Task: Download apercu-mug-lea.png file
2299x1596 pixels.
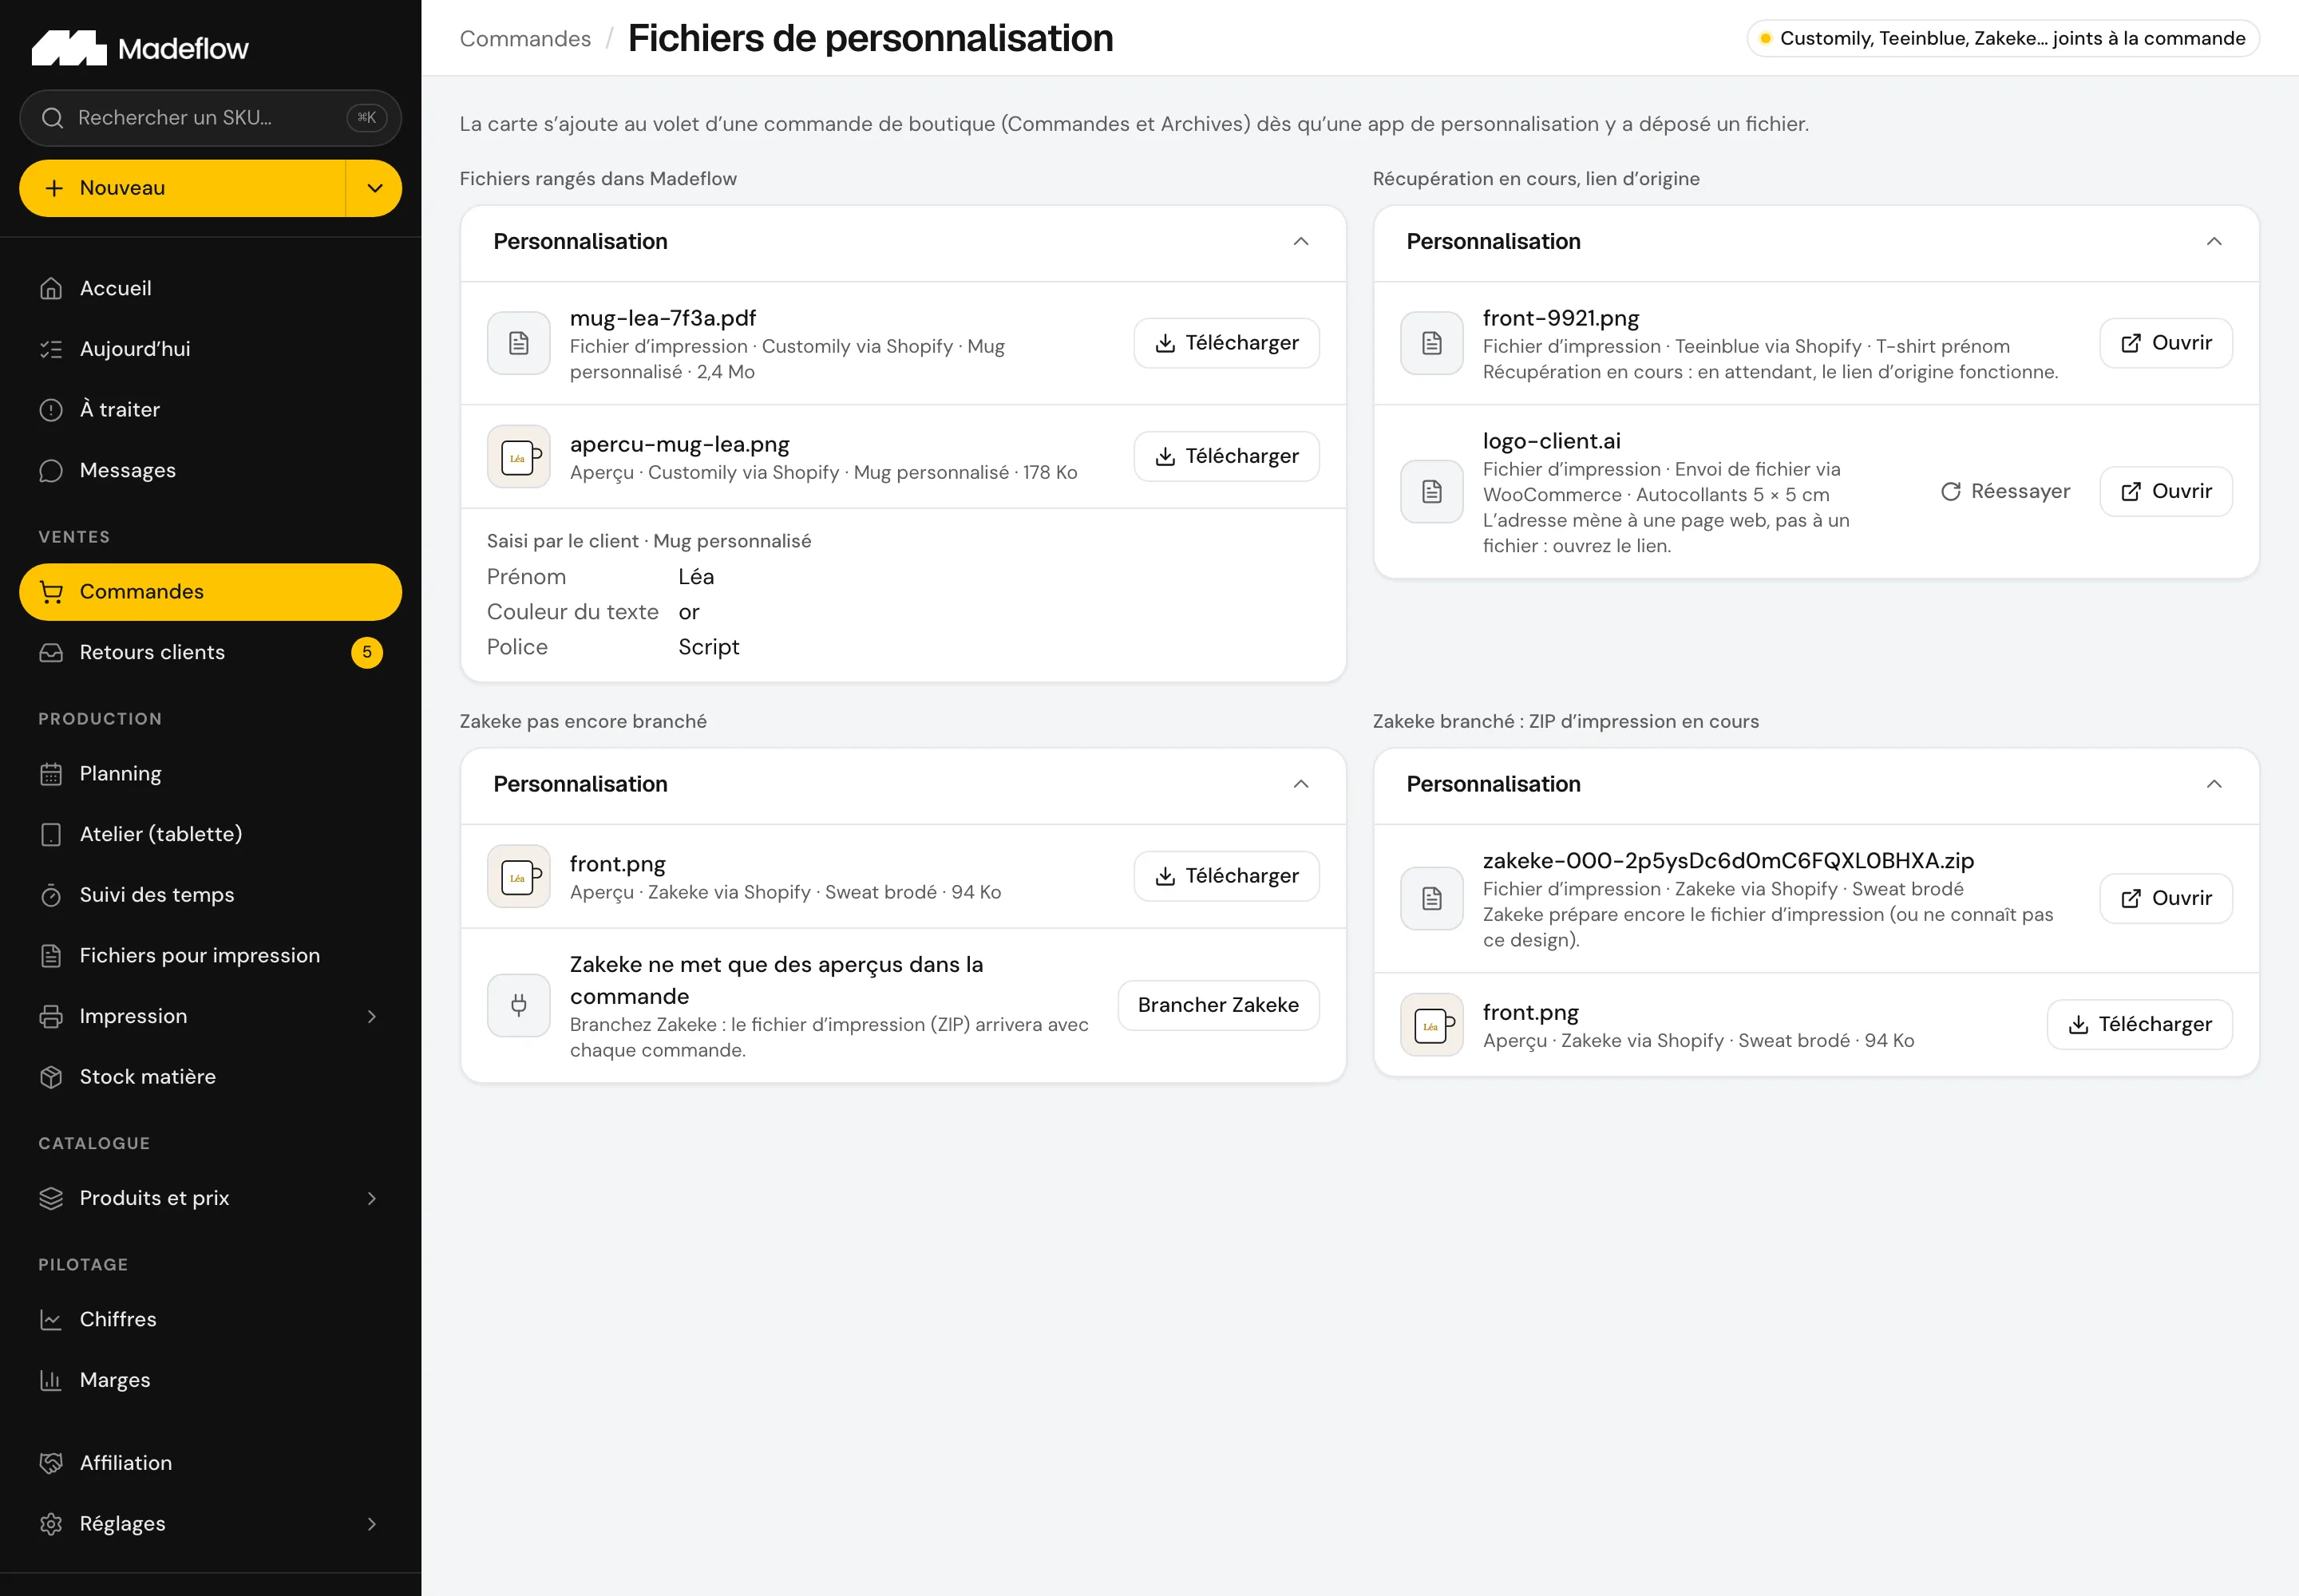Action: pyautogui.click(x=1227, y=456)
